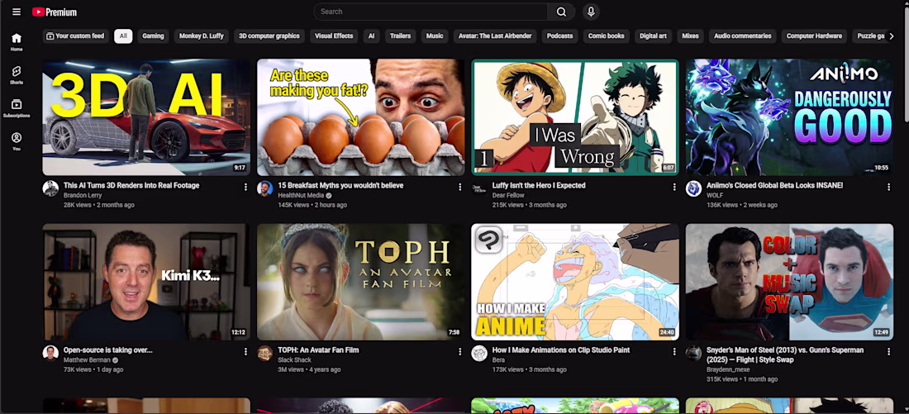Open Bera channel avatar
The image size is (909, 414).
[x=479, y=353]
